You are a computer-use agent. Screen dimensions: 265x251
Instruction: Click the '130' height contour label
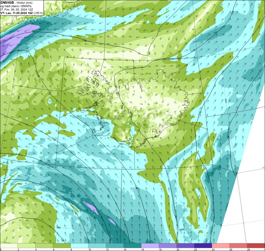tap(75, 213)
